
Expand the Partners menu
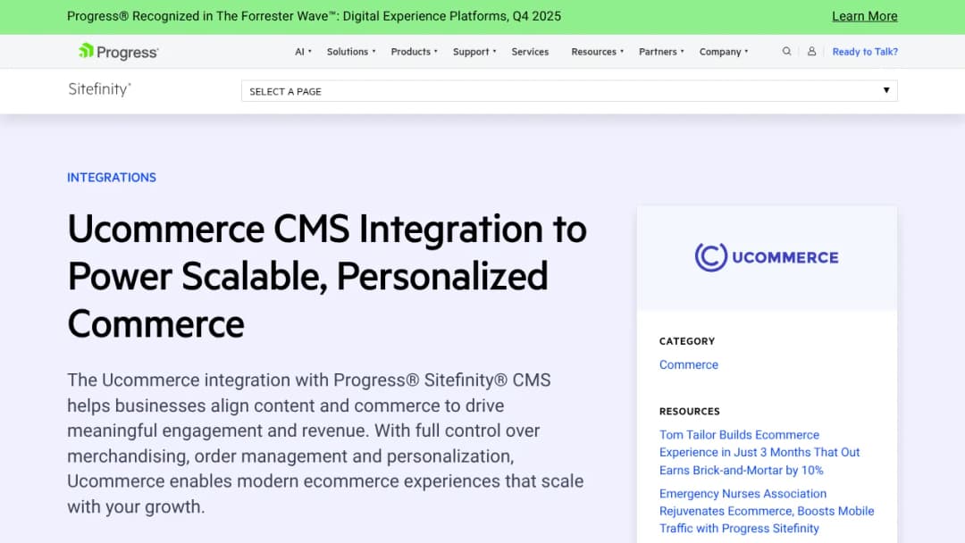[661, 52]
